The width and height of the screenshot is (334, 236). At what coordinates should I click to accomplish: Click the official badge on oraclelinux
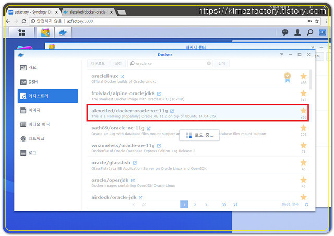coord(288,77)
